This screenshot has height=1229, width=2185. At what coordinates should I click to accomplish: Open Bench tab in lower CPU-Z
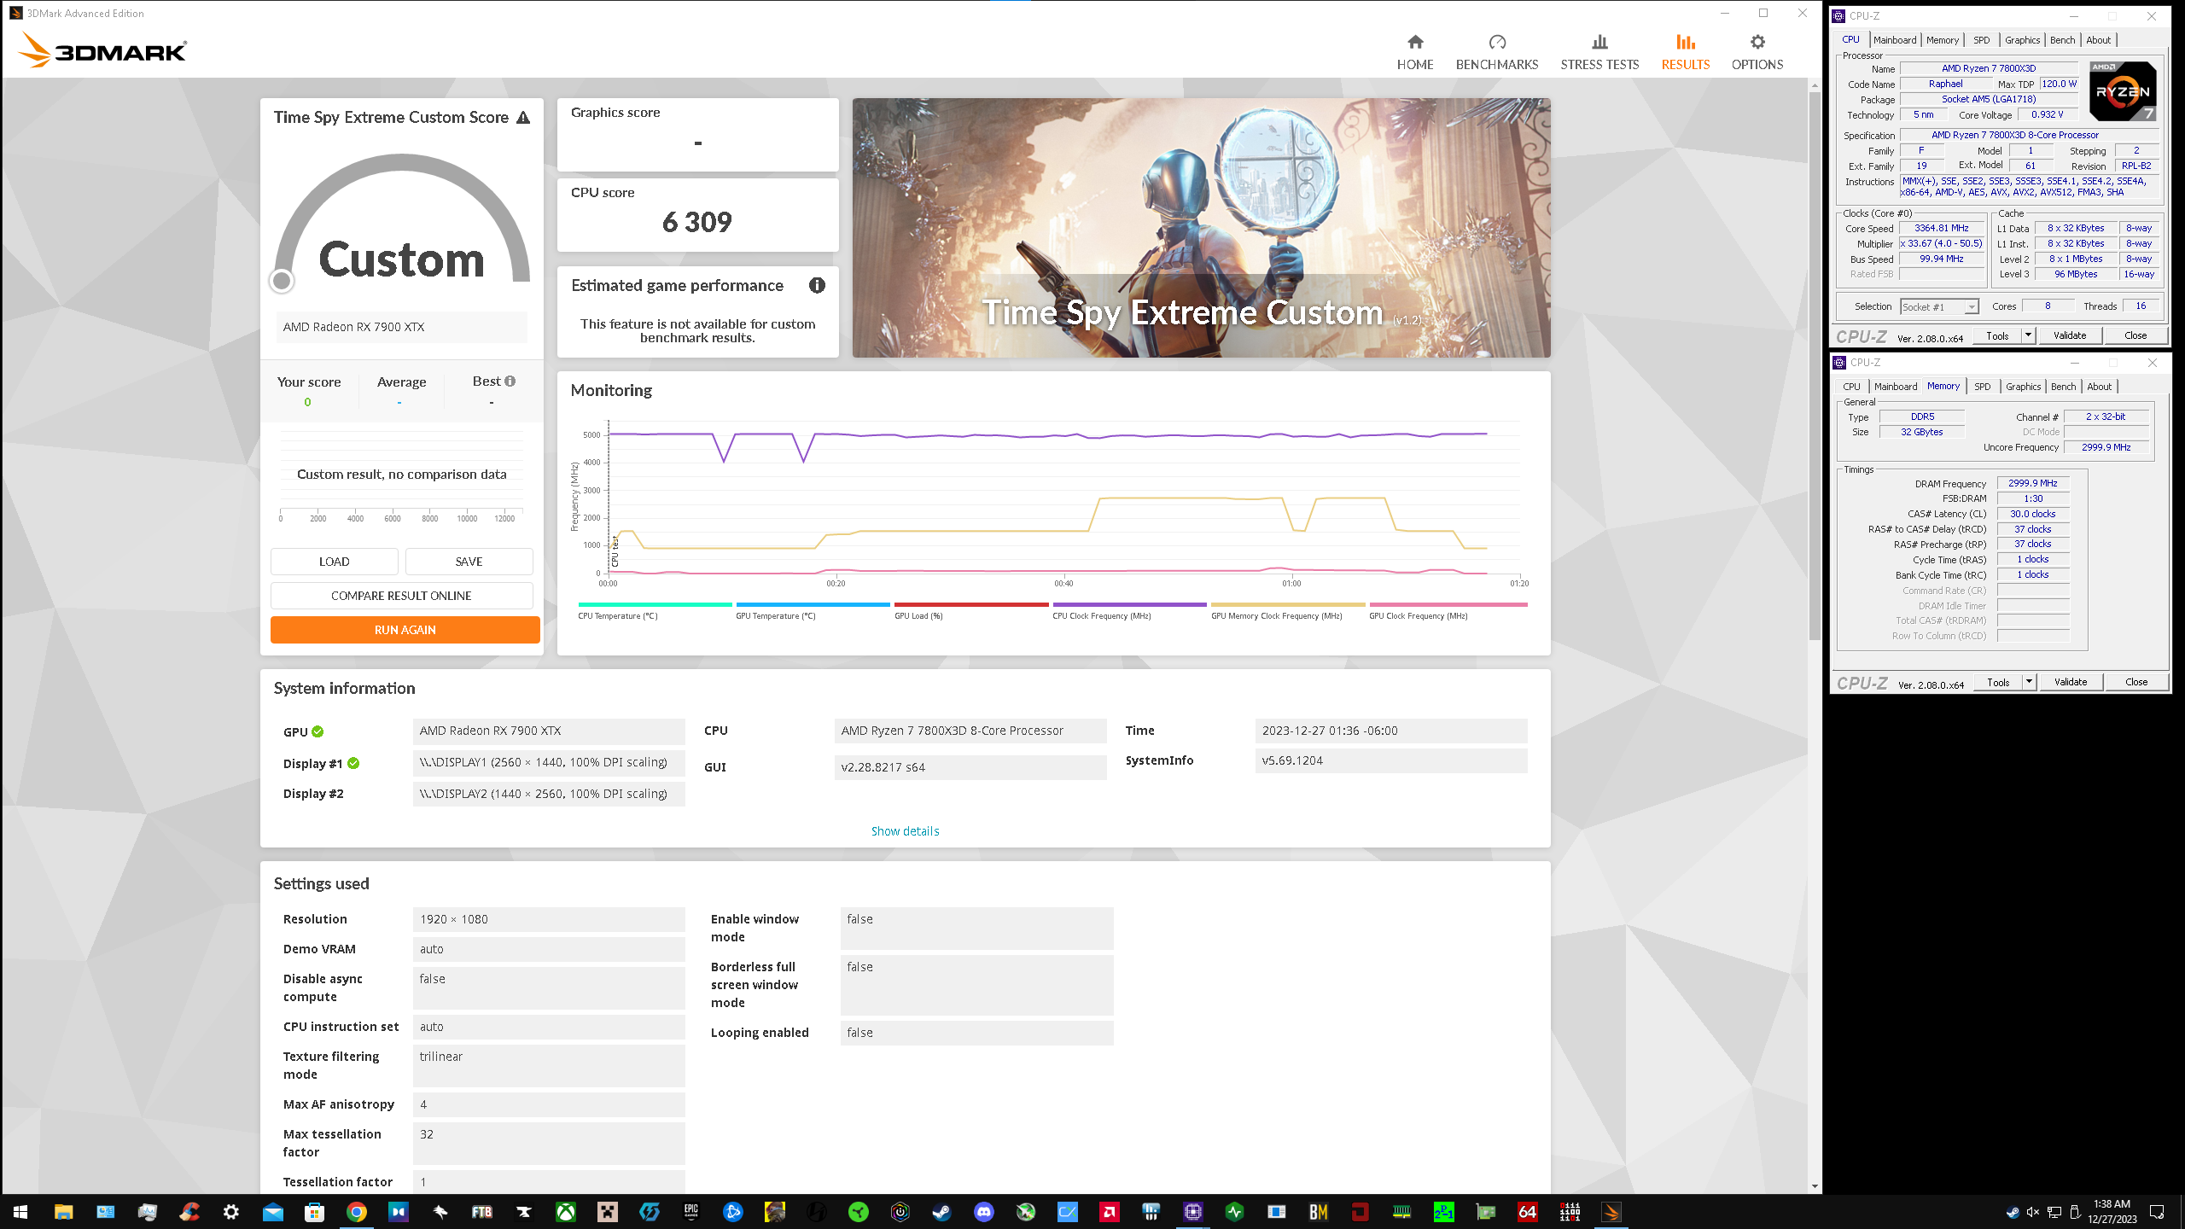(x=2063, y=387)
